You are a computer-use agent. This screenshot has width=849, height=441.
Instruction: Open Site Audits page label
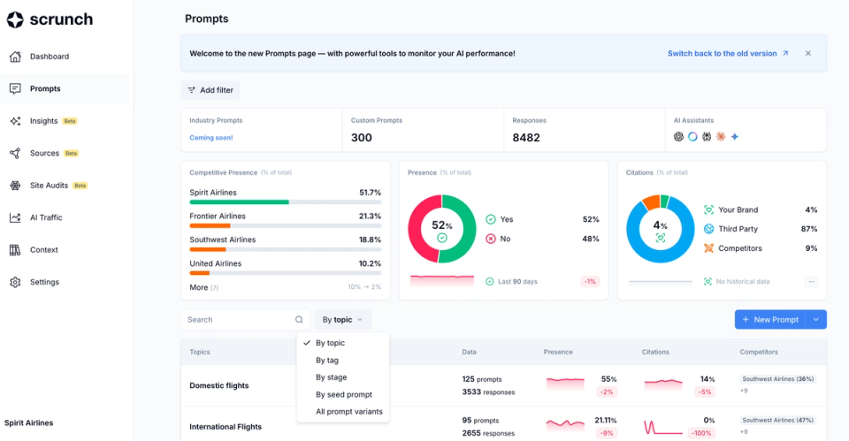pos(49,185)
